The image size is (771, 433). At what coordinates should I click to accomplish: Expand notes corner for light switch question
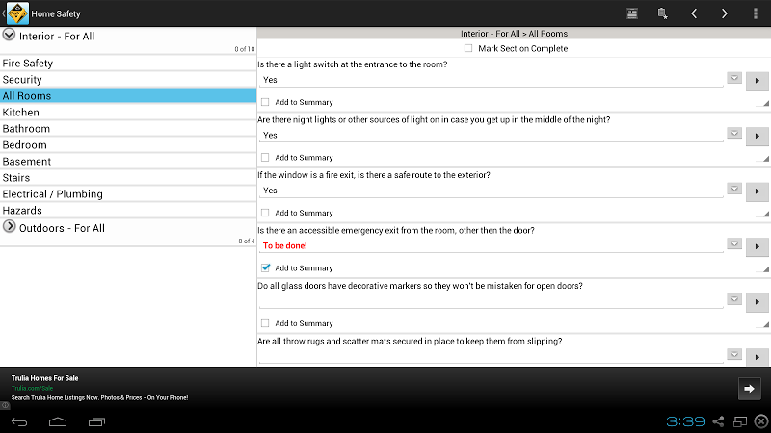click(x=765, y=103)
